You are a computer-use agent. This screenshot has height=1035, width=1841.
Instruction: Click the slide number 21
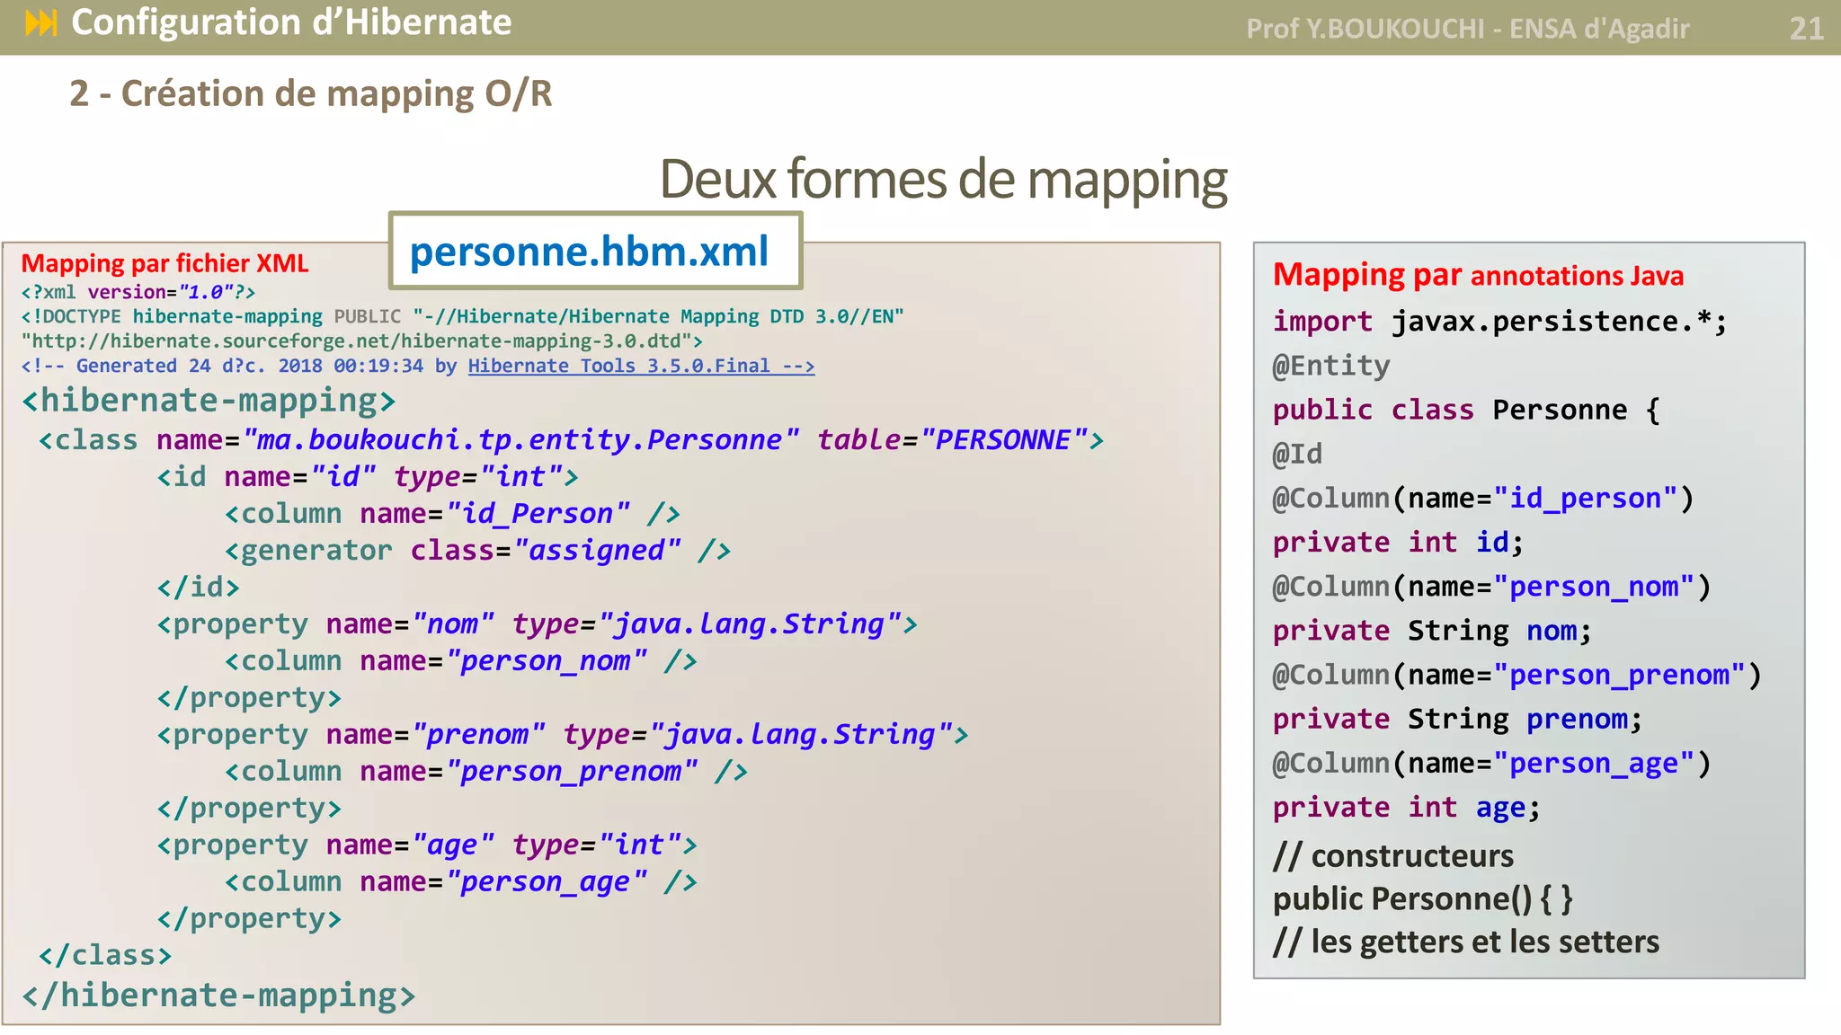(1806, 29)
